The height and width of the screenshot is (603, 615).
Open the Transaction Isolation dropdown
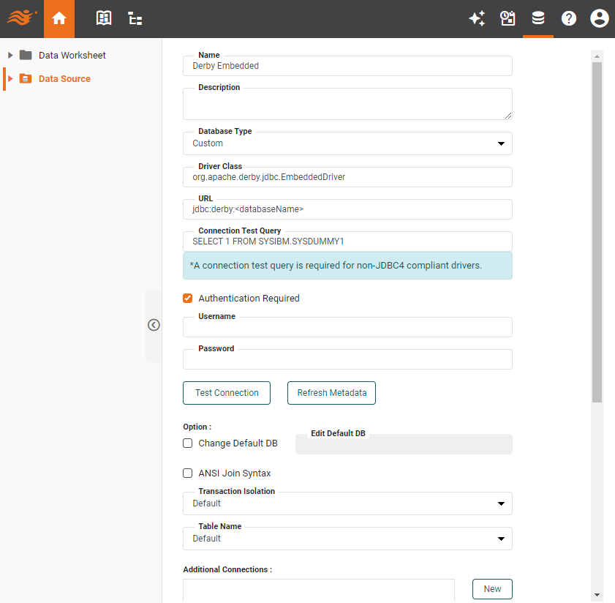(x=347, y=503)
